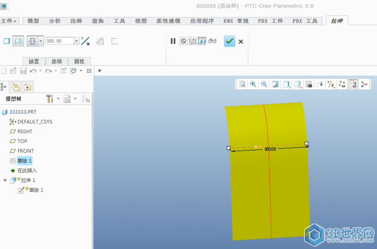This screenshot has width=377, height=249.
Task: Select 333333.PRT in the model tree
Action: [x=23, y=112]
